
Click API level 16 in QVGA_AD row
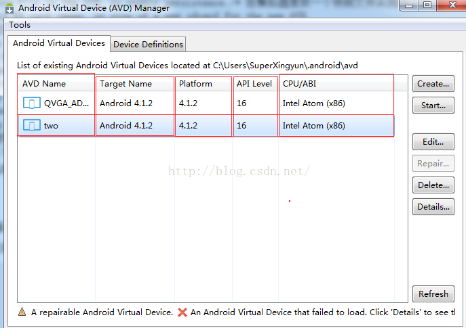click(241, 103)
